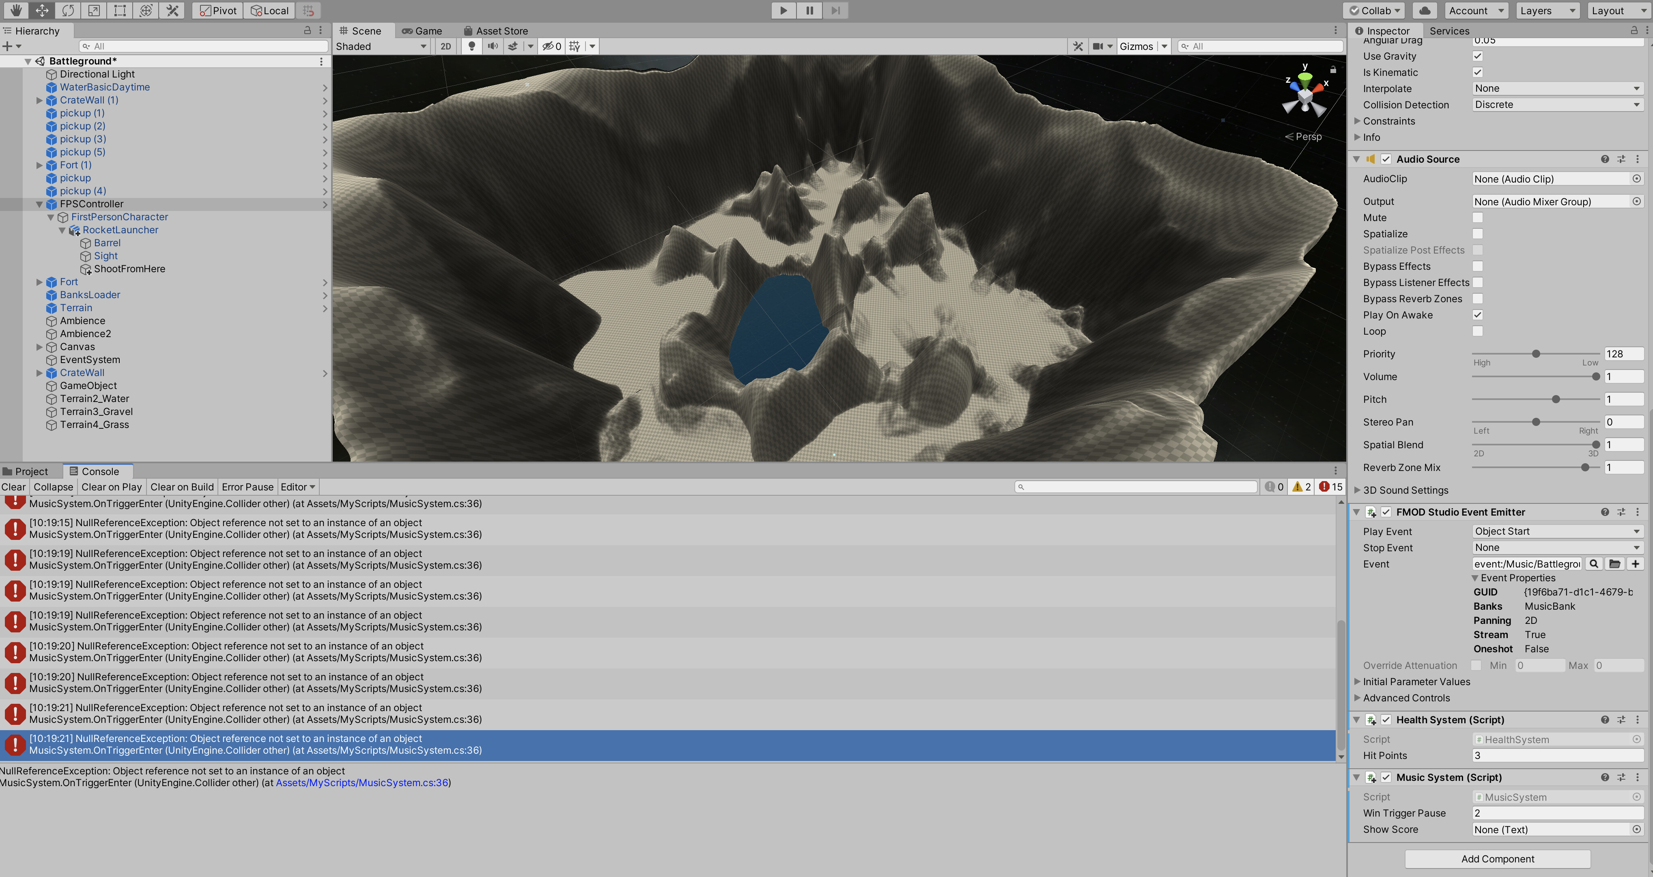1653x877 pixels.
Task: Expand the 3D Sound Settings section
Action: [1358, 490]
